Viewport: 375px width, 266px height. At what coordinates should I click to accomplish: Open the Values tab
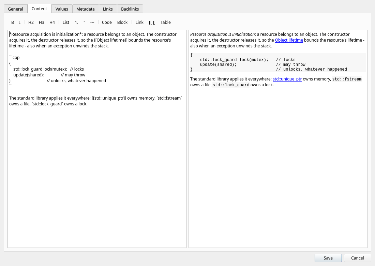tap(62, 9)
